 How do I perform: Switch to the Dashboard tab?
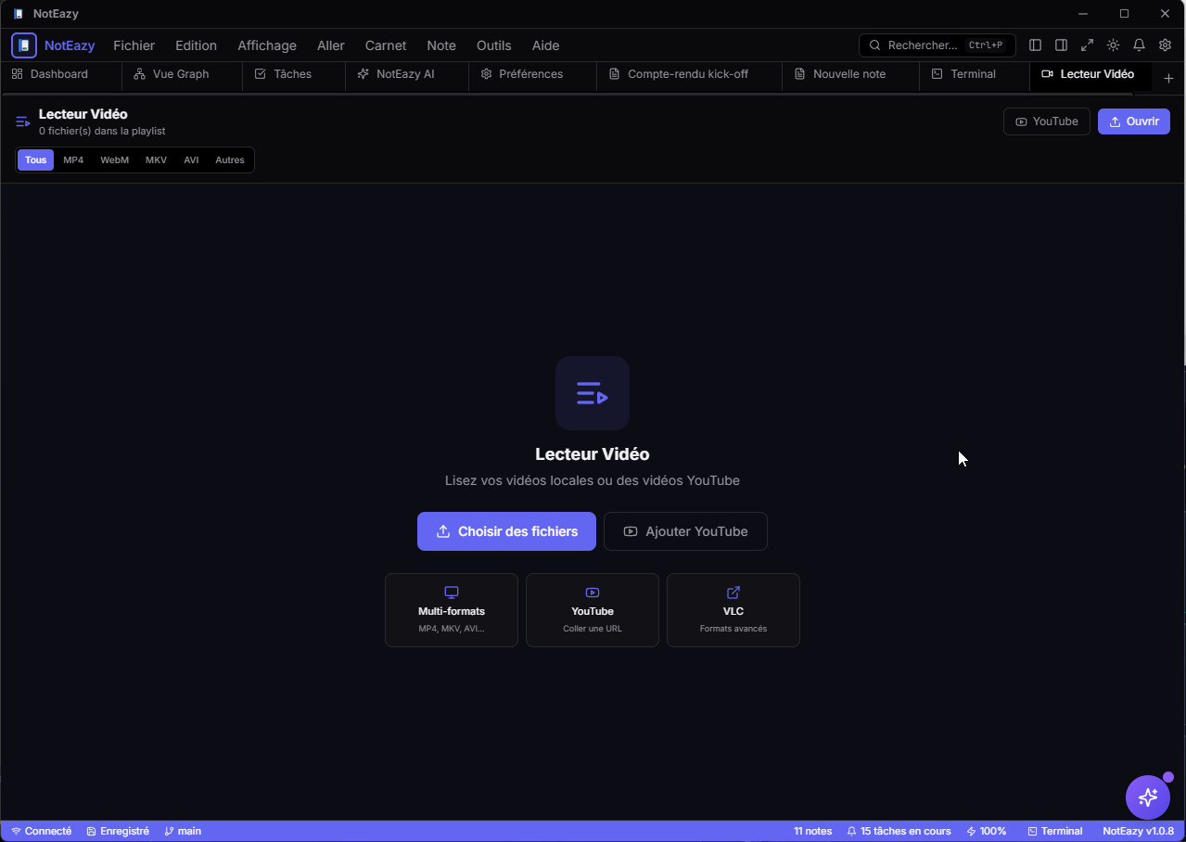click(61, 74)
